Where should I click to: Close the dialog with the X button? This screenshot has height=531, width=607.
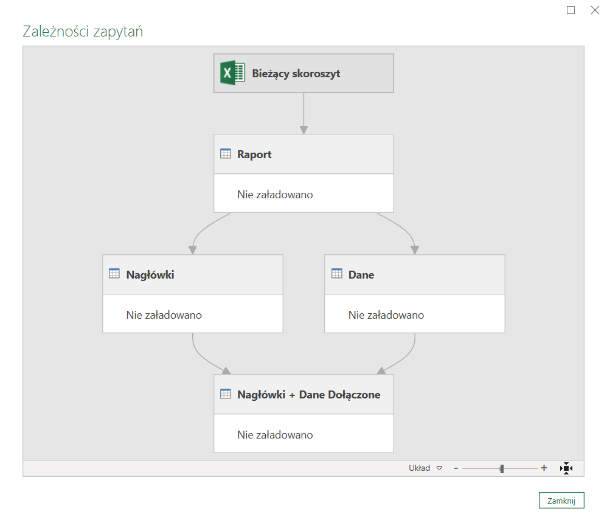pos(595,10)
